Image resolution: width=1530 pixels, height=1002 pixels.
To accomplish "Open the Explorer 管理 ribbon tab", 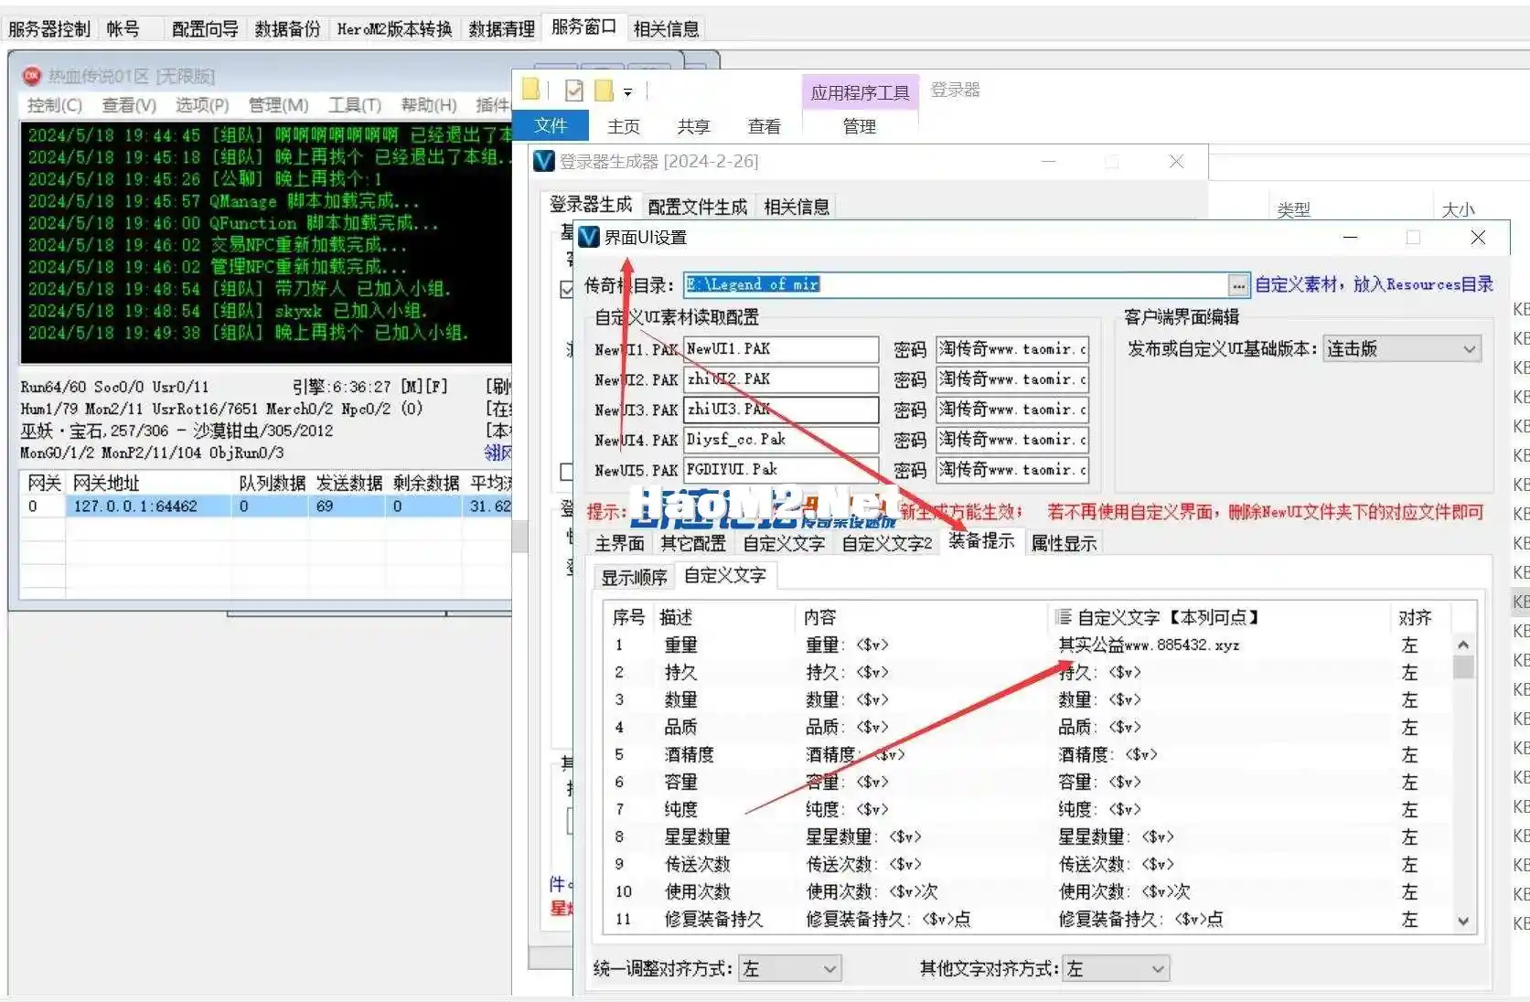I will coord(860,127).
